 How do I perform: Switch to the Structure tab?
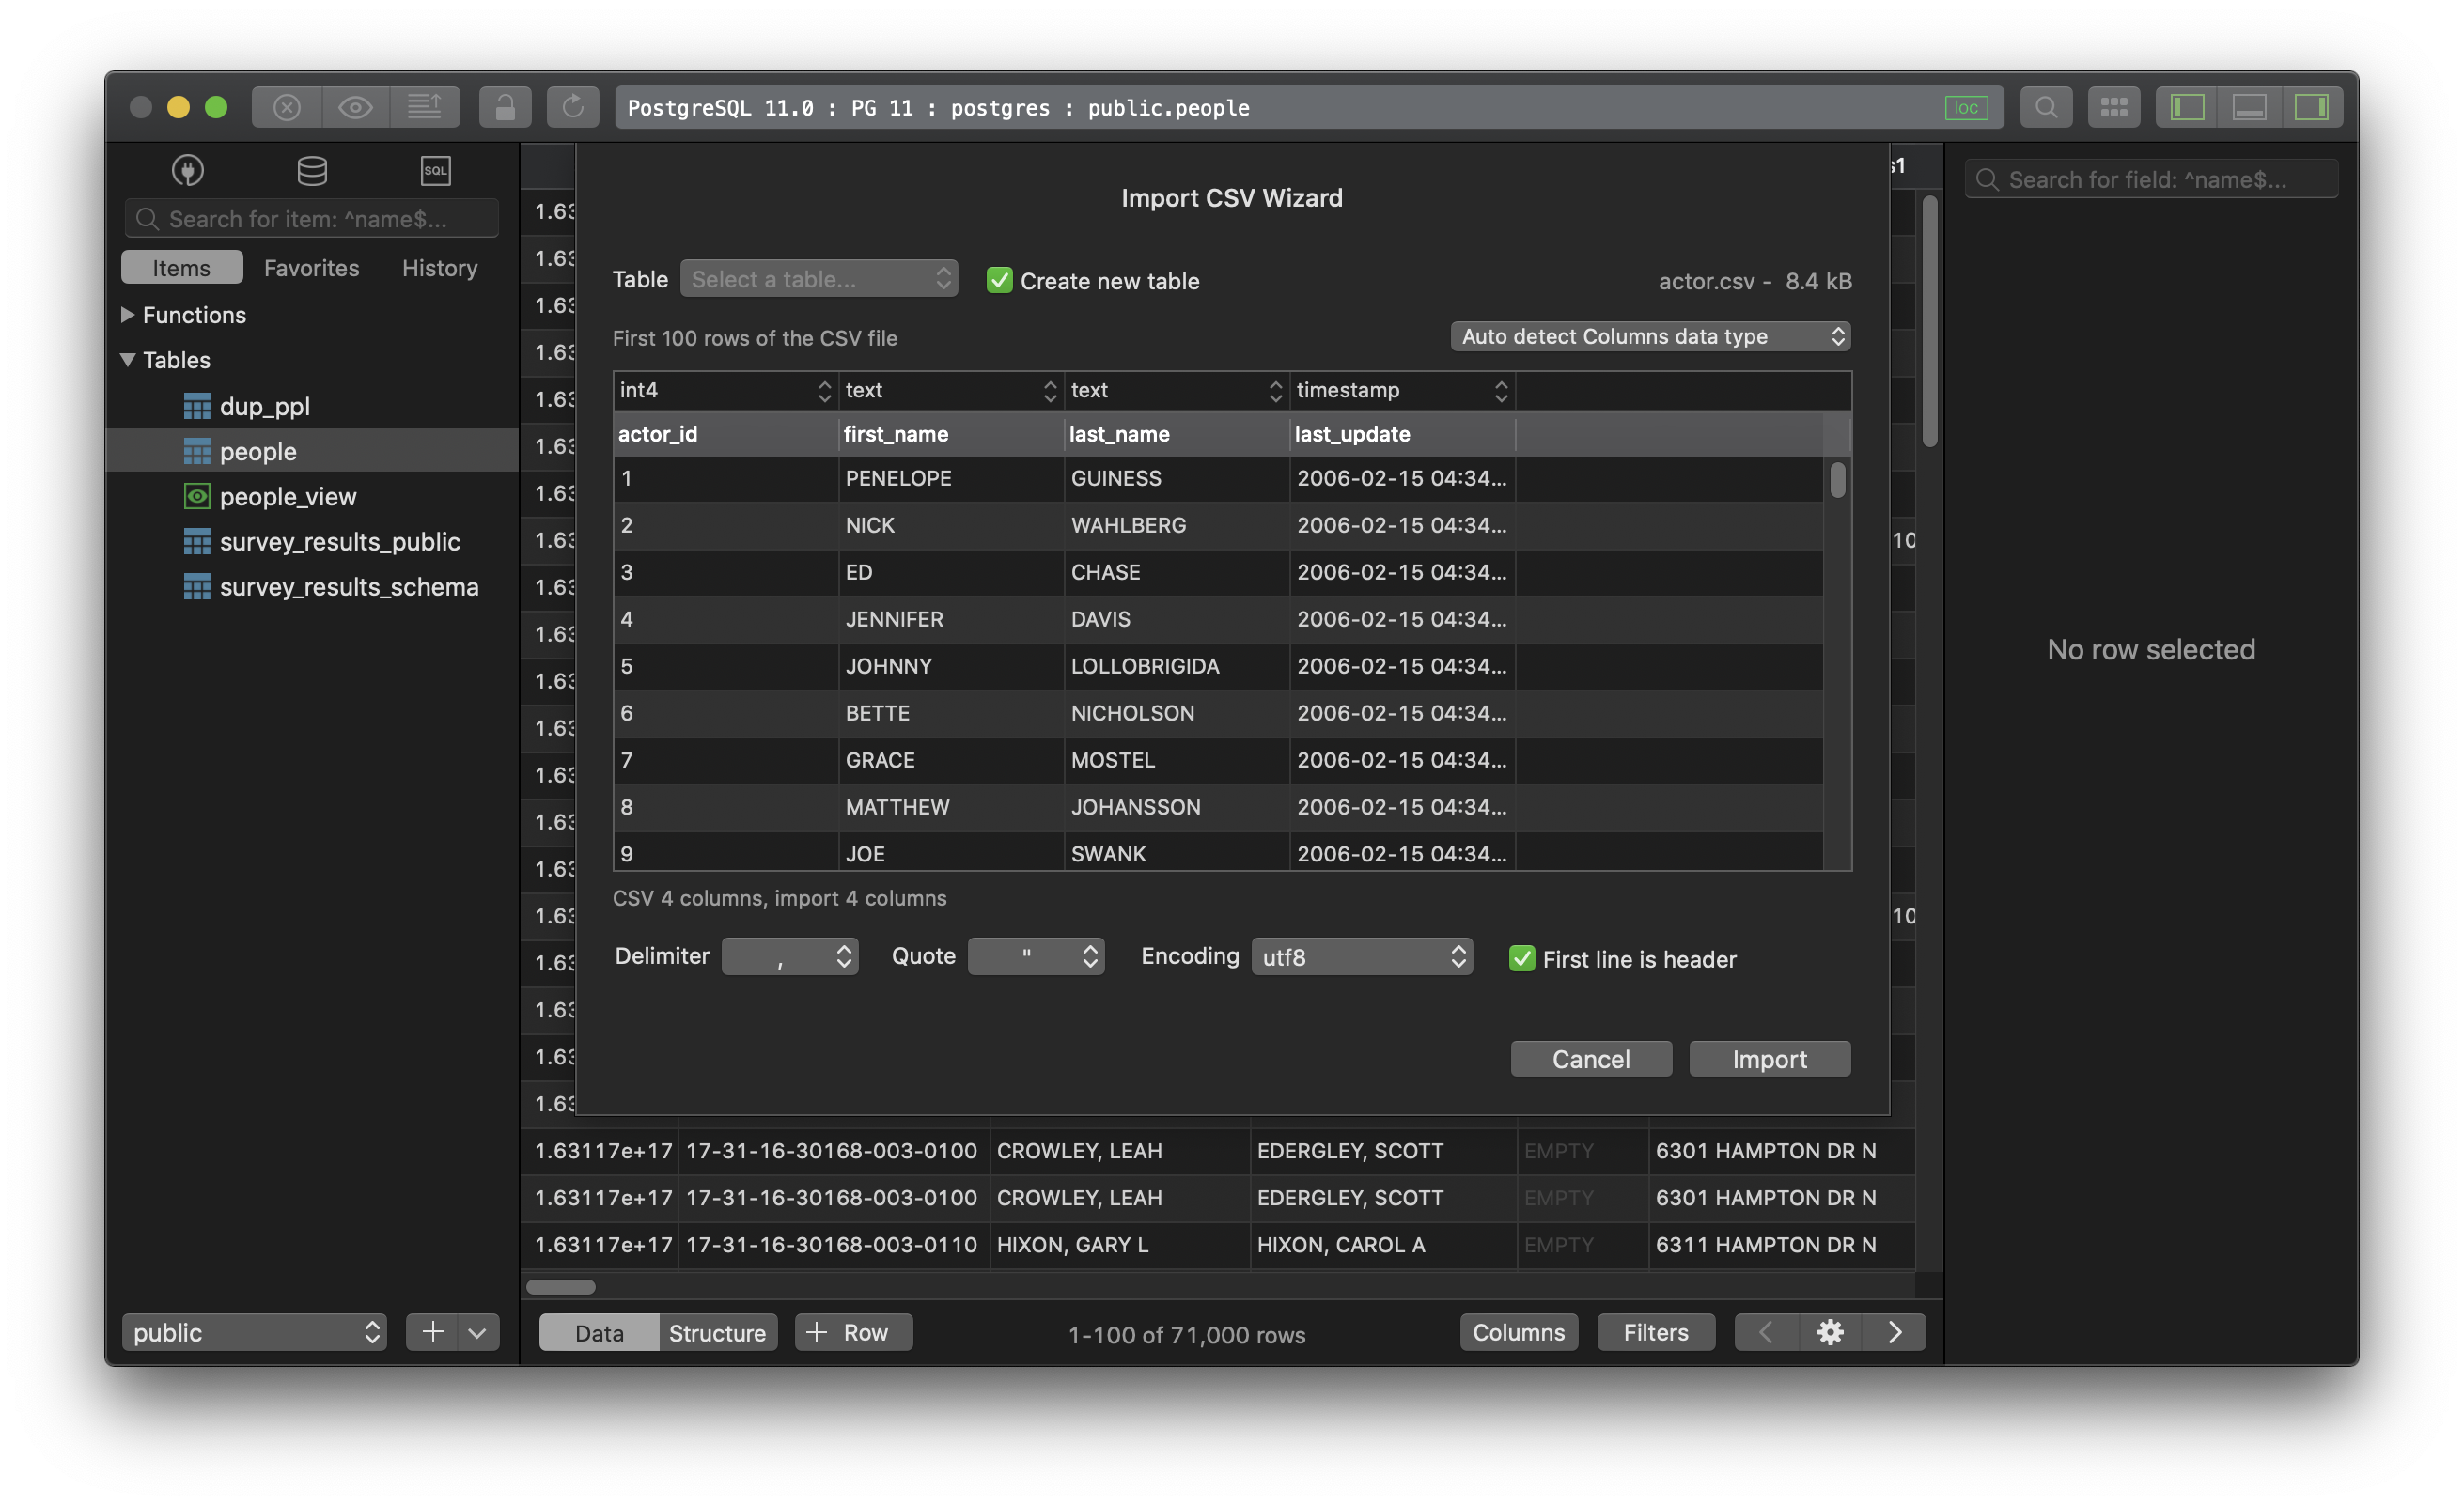(x=717, y=1332)
